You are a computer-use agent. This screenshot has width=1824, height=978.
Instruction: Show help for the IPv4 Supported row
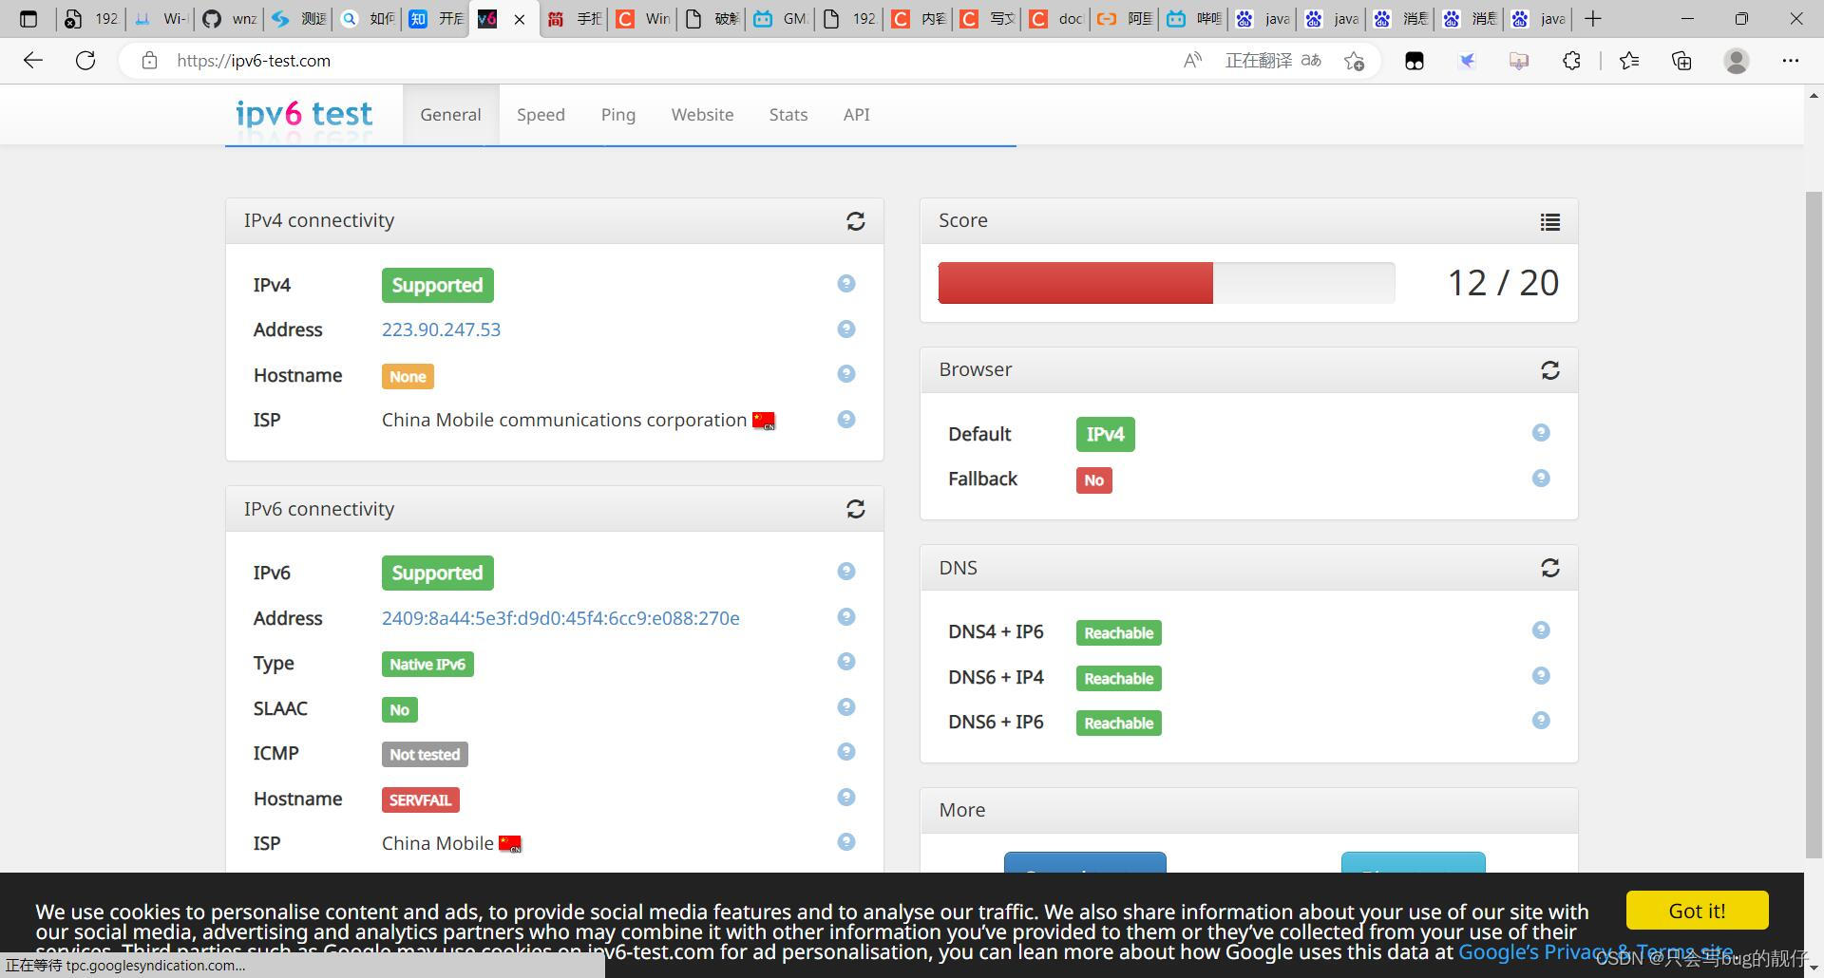(x=846, y=284)
